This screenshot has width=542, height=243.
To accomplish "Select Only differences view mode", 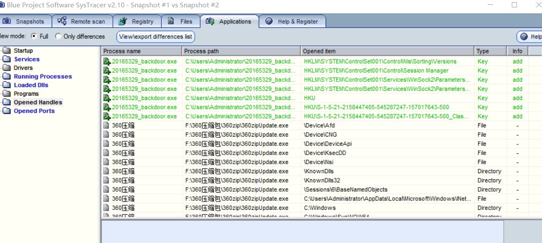I will (58, 36).
